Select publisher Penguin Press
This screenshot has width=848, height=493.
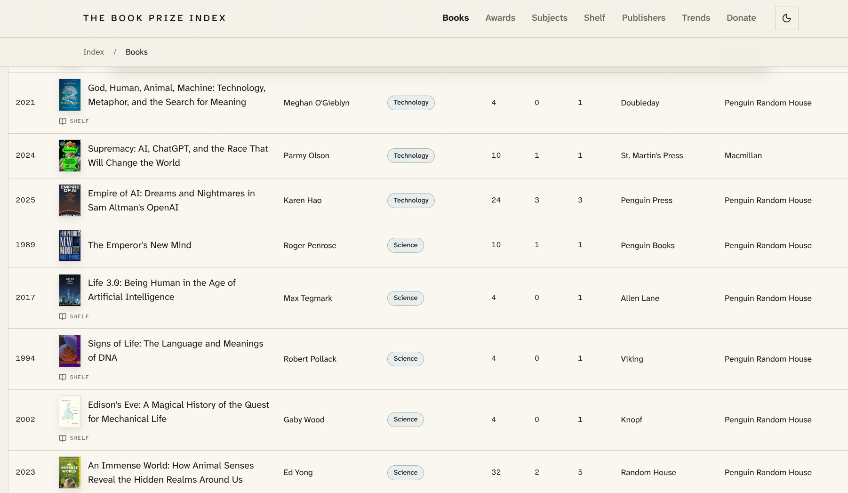(647, 200)
